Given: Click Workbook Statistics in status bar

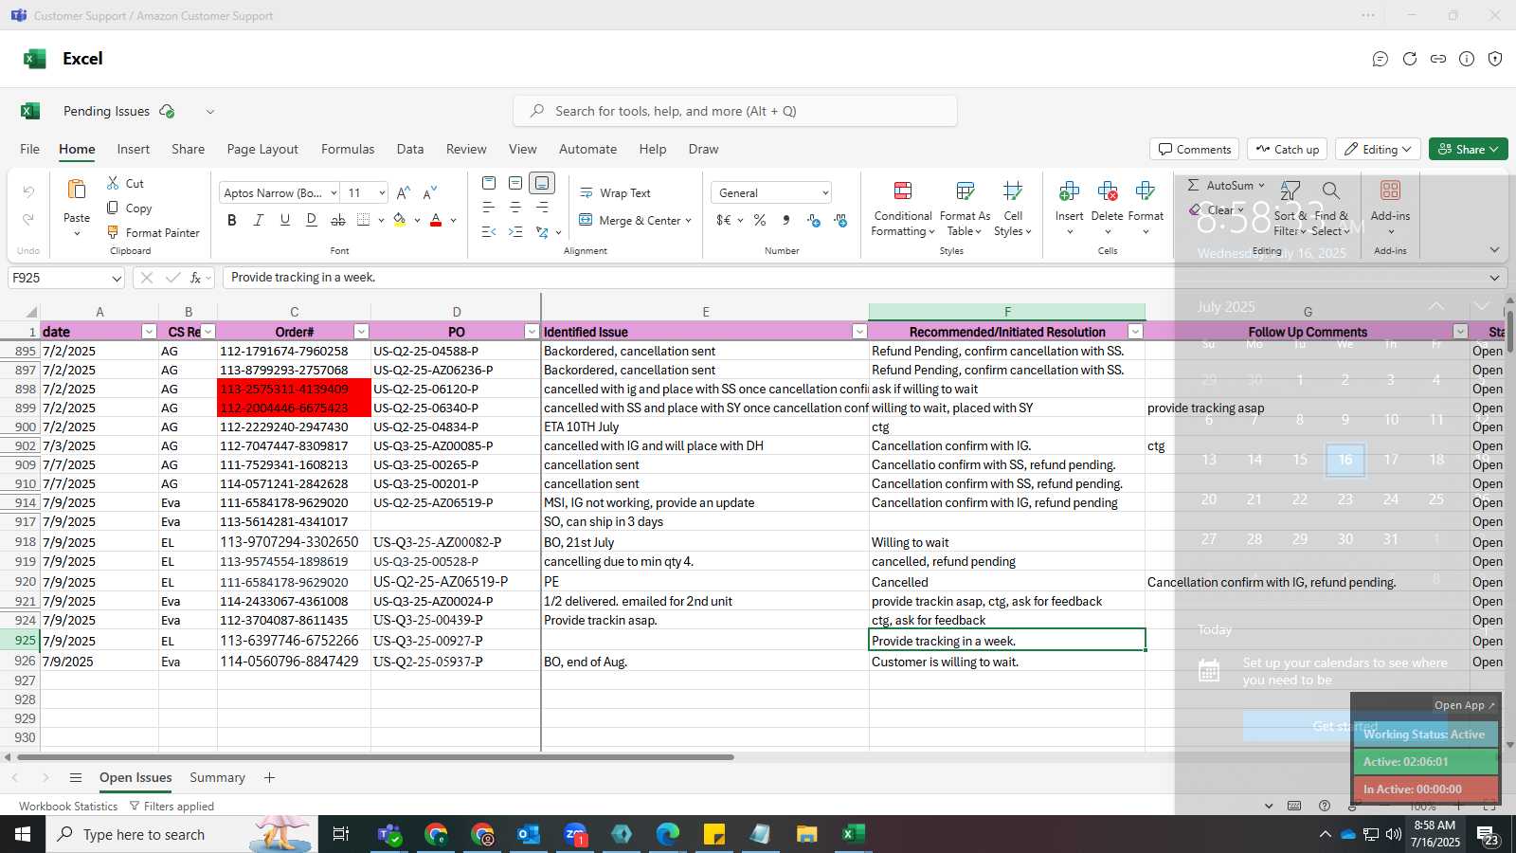Looking at the screenshot, I should (68, 807).
